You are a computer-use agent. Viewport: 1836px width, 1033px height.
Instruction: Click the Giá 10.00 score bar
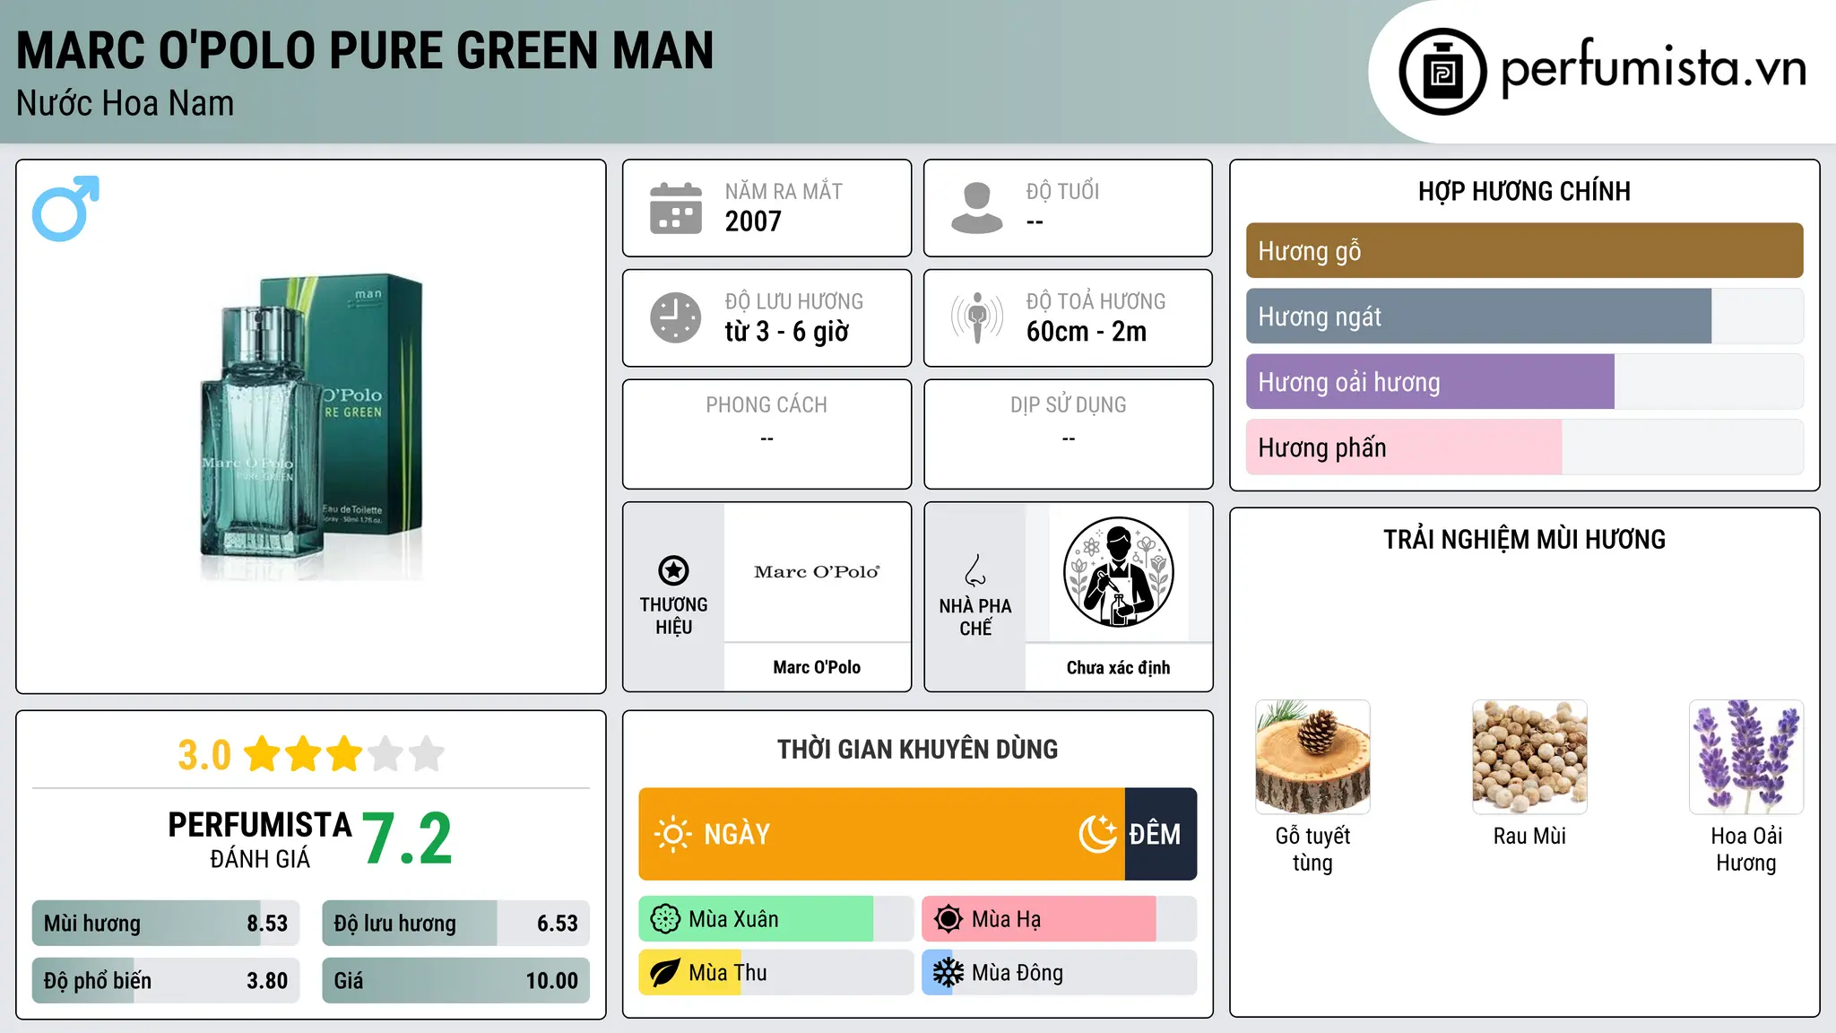click(456, 981)
